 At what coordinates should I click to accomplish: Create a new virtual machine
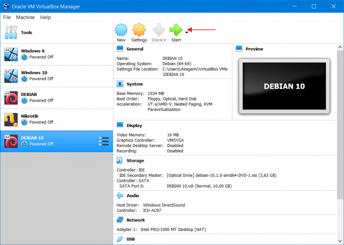121,32
